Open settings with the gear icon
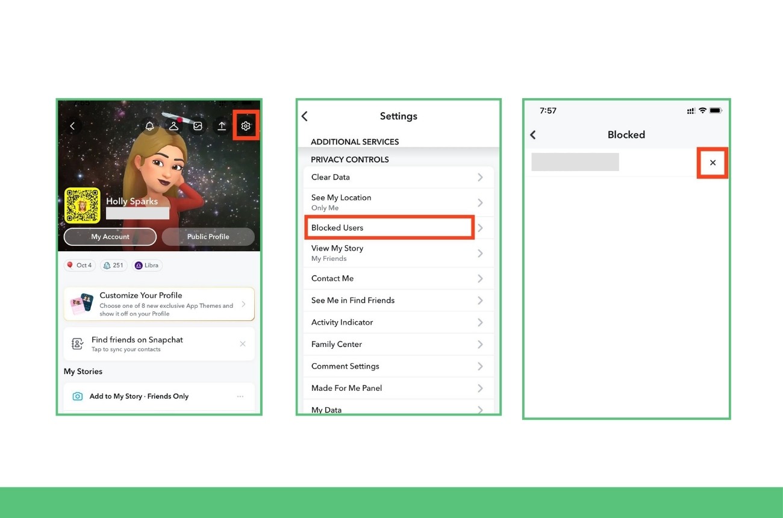783x518 pixels. click(x=246, y=126)
